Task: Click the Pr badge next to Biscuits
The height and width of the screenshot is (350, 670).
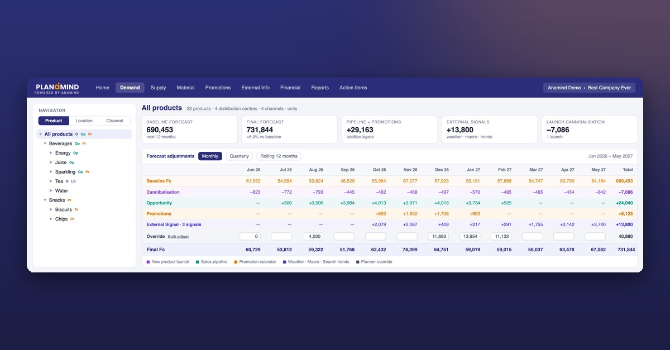Action: click(76, 210)
